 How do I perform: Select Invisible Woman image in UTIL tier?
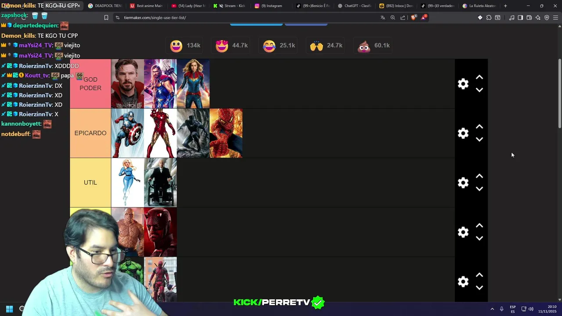click(x=127, y=183)
